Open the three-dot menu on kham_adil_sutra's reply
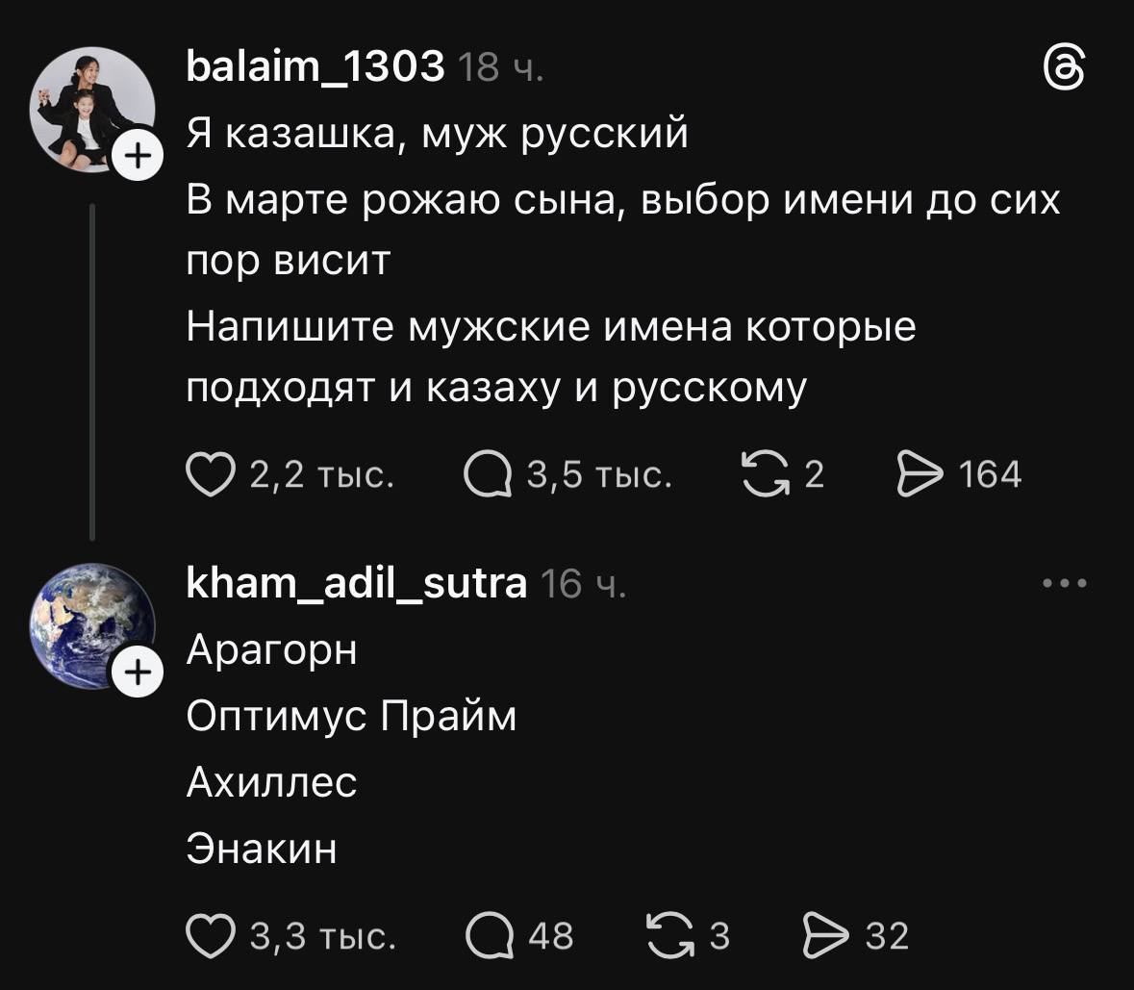Screen dimensions: 1134x990 click(1065, 583)
